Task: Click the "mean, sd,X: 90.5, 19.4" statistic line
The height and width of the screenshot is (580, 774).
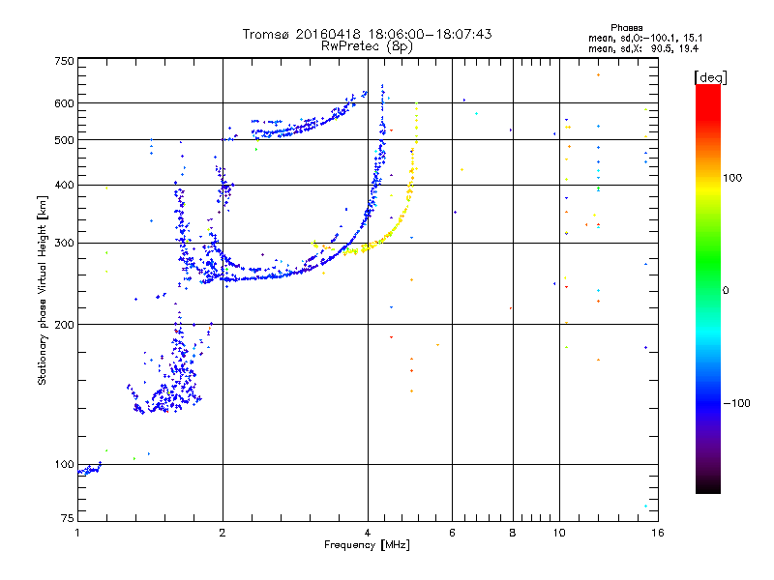Action: tap(643, 48)
